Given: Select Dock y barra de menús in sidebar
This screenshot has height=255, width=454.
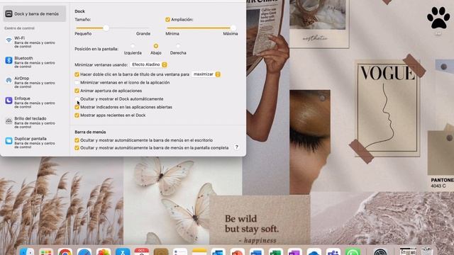Looking at the screenshot, I should pos(35,13).
